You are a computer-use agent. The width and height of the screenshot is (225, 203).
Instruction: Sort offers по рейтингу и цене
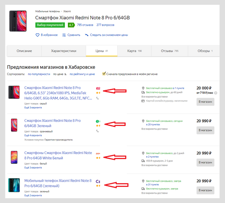[x=82, y=74]
